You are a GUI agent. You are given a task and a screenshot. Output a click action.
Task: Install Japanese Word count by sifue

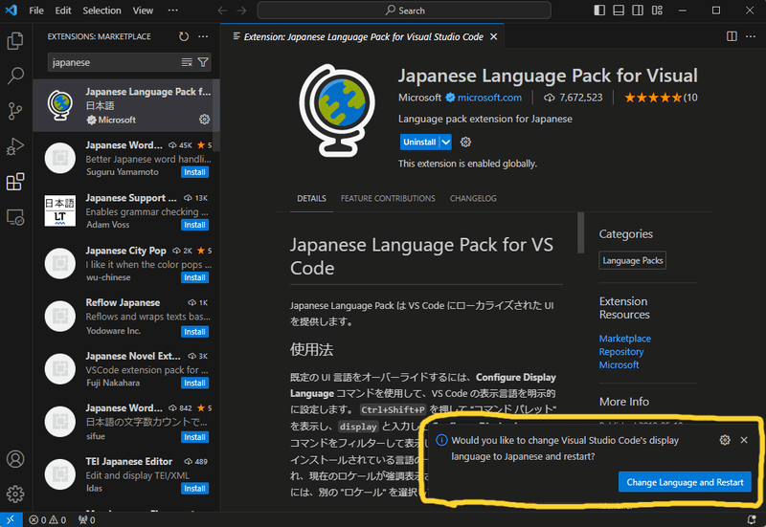(x=195, y=437)
